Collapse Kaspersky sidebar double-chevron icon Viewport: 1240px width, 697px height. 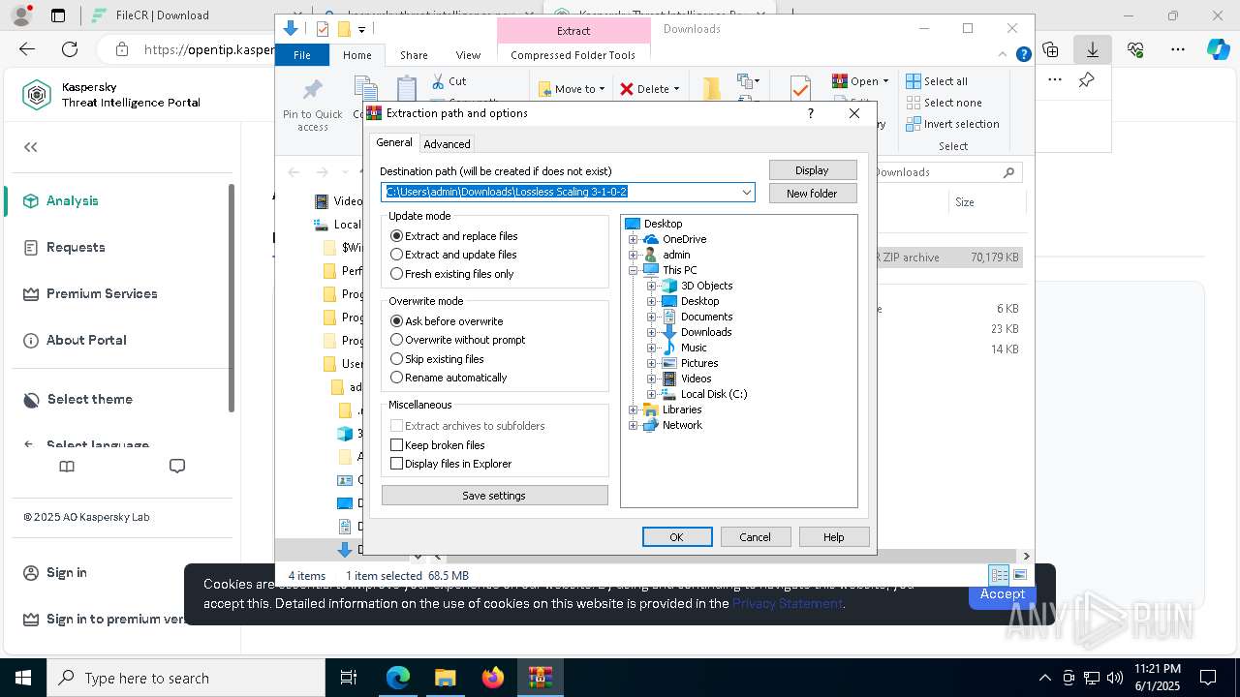click(x=31, y=147)
